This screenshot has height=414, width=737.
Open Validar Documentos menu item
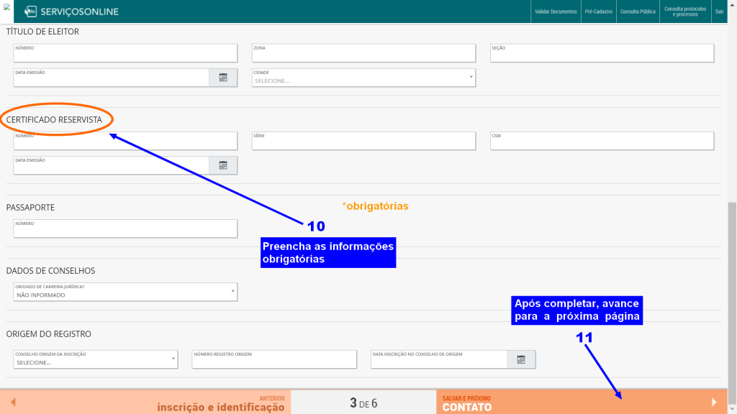[556, 12]
